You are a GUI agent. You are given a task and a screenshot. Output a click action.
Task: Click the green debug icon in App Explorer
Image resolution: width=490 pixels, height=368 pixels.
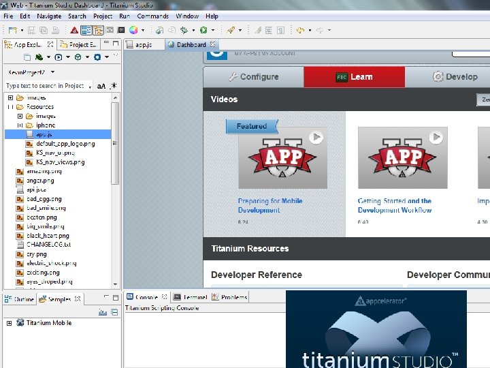39,57
